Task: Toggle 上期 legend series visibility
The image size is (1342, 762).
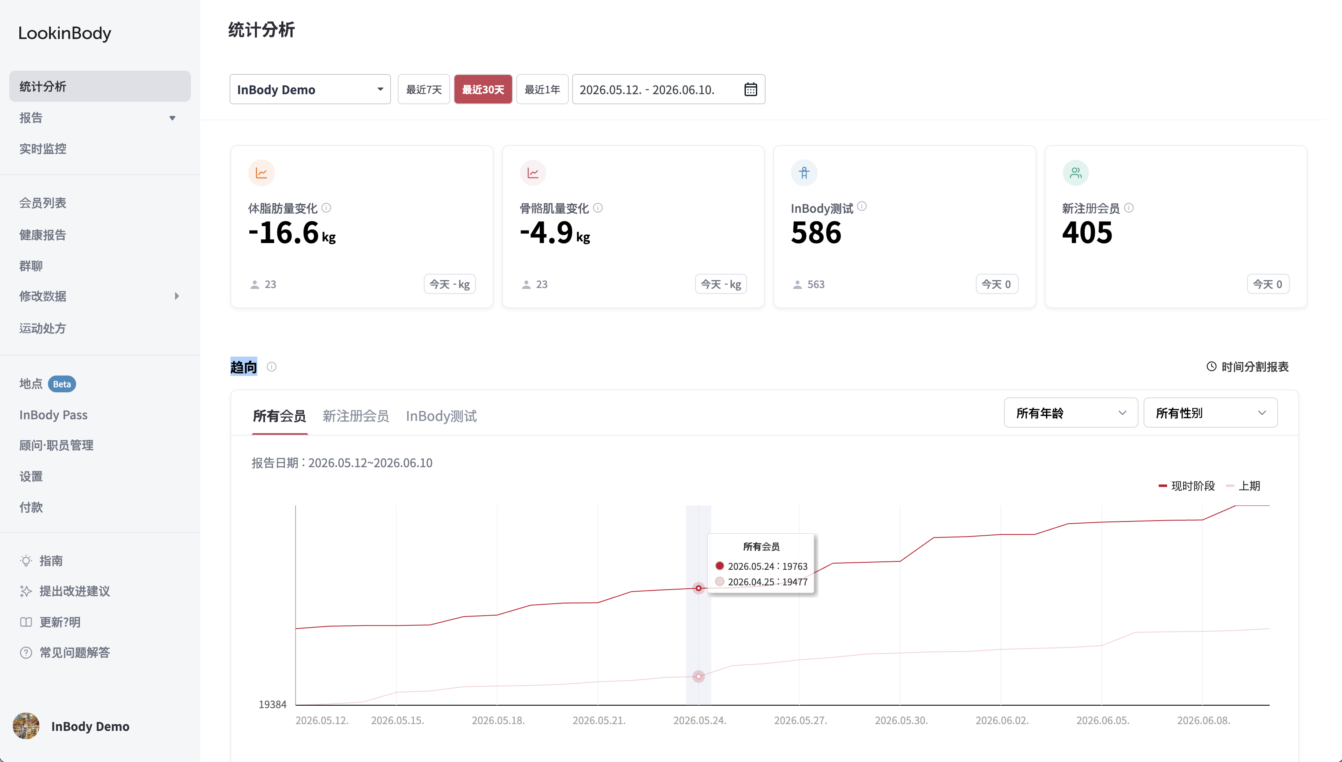Action: [x=1243, y=486]
